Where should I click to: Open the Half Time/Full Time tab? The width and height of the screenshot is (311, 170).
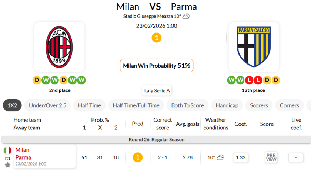136,105
